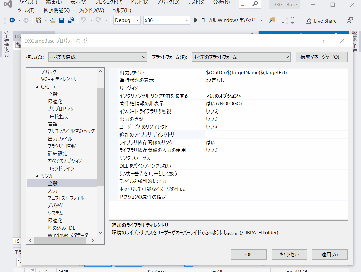Viewport: 361px width, 272px height.
Task: Click the question mark help icon in dialog
Action: tap(323, 41)
